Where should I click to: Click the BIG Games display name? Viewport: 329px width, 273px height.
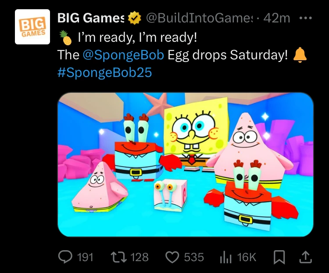91,18
